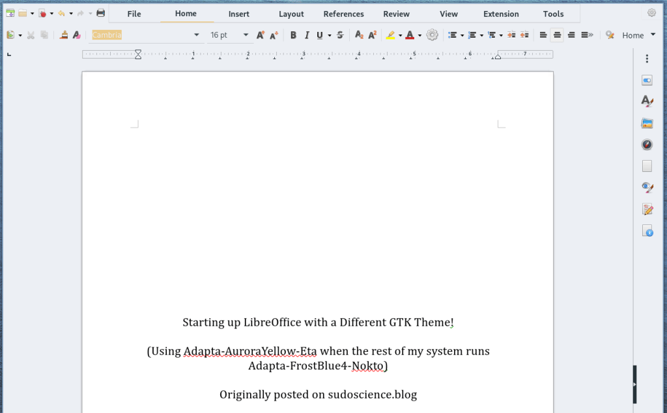Viewport: 667px width, 413px height.
Task: Open the font size dropdown
Action: click(x=246, y=34)
